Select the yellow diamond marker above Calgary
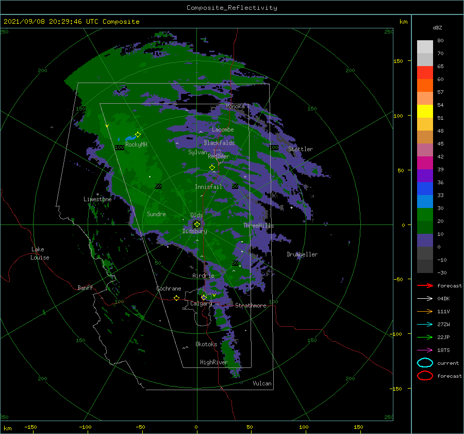This screenshot has width=464, height=434. click(204, 297)
